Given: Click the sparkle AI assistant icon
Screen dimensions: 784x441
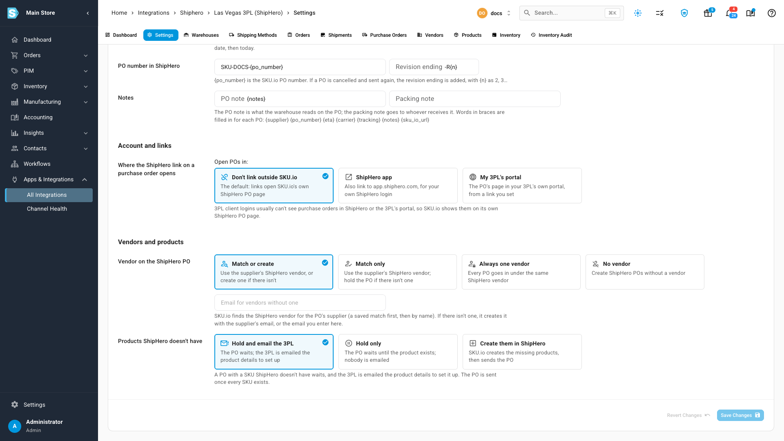Looking at the screenshot, I should click(x=638, y=13).
